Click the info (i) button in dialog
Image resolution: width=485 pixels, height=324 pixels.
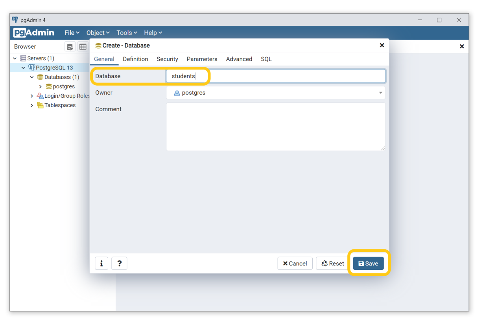[x=101, y=264]
